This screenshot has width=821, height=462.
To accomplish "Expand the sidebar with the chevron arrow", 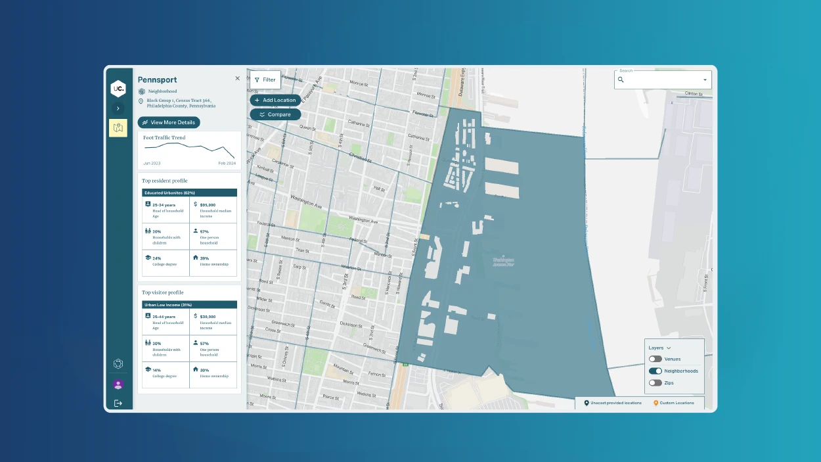I will click(118, 108).
